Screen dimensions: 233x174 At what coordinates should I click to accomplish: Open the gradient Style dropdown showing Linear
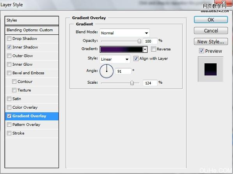[x=115, y=59]
